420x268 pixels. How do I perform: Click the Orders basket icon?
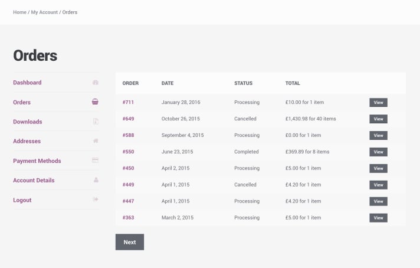pos(95,102)
